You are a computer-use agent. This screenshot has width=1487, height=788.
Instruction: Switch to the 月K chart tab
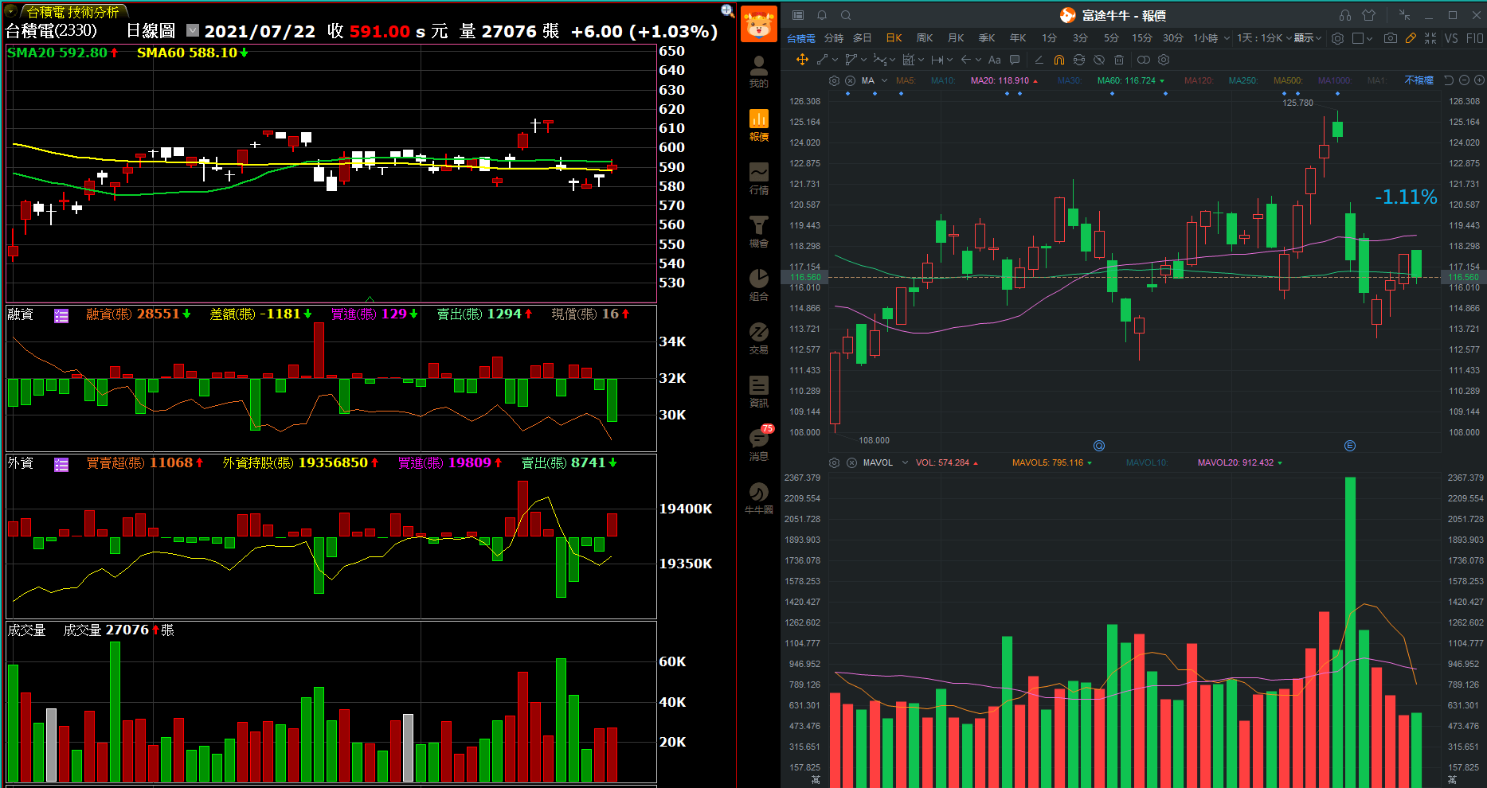(x=956, y=37)
